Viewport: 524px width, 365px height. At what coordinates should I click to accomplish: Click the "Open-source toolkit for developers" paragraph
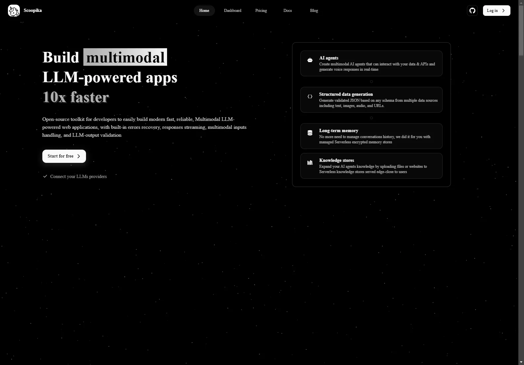(x=144, y=127)
